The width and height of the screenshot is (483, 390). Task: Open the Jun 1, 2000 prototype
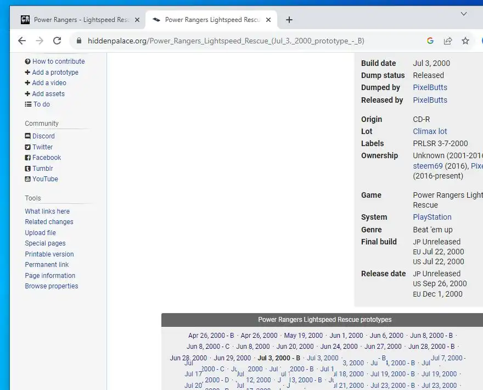(x=346, y=336)
